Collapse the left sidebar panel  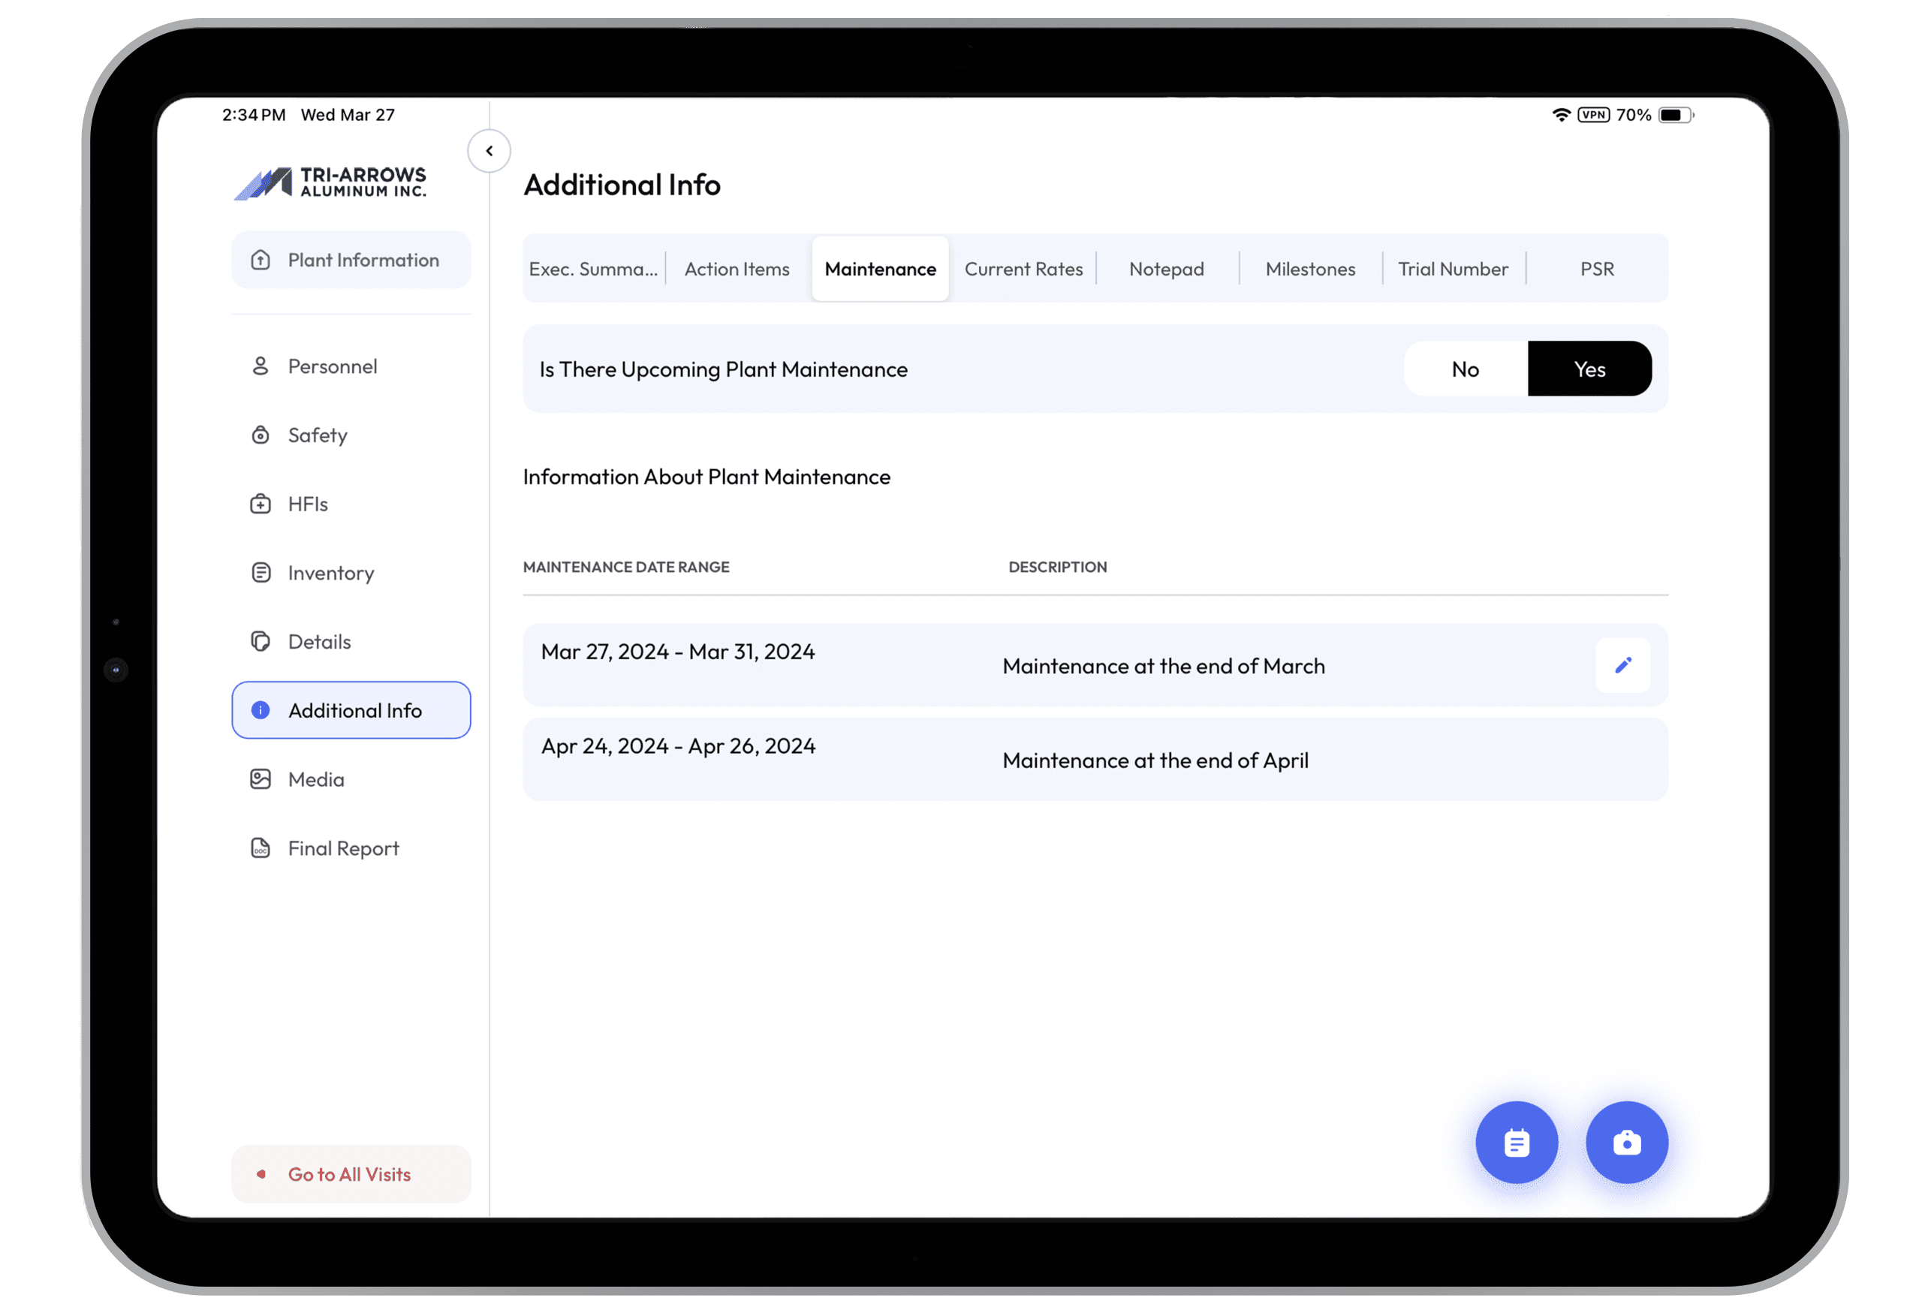[x=490, y=150]
